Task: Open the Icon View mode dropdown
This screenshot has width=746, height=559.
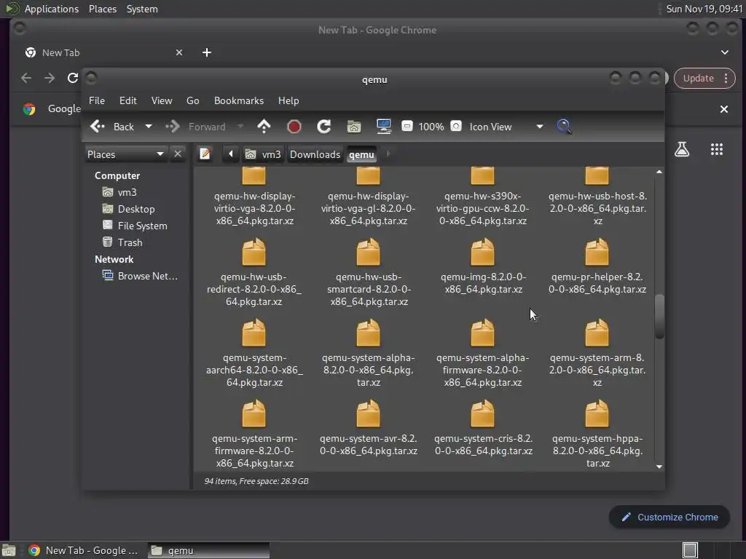Action: tap(506, 127)
